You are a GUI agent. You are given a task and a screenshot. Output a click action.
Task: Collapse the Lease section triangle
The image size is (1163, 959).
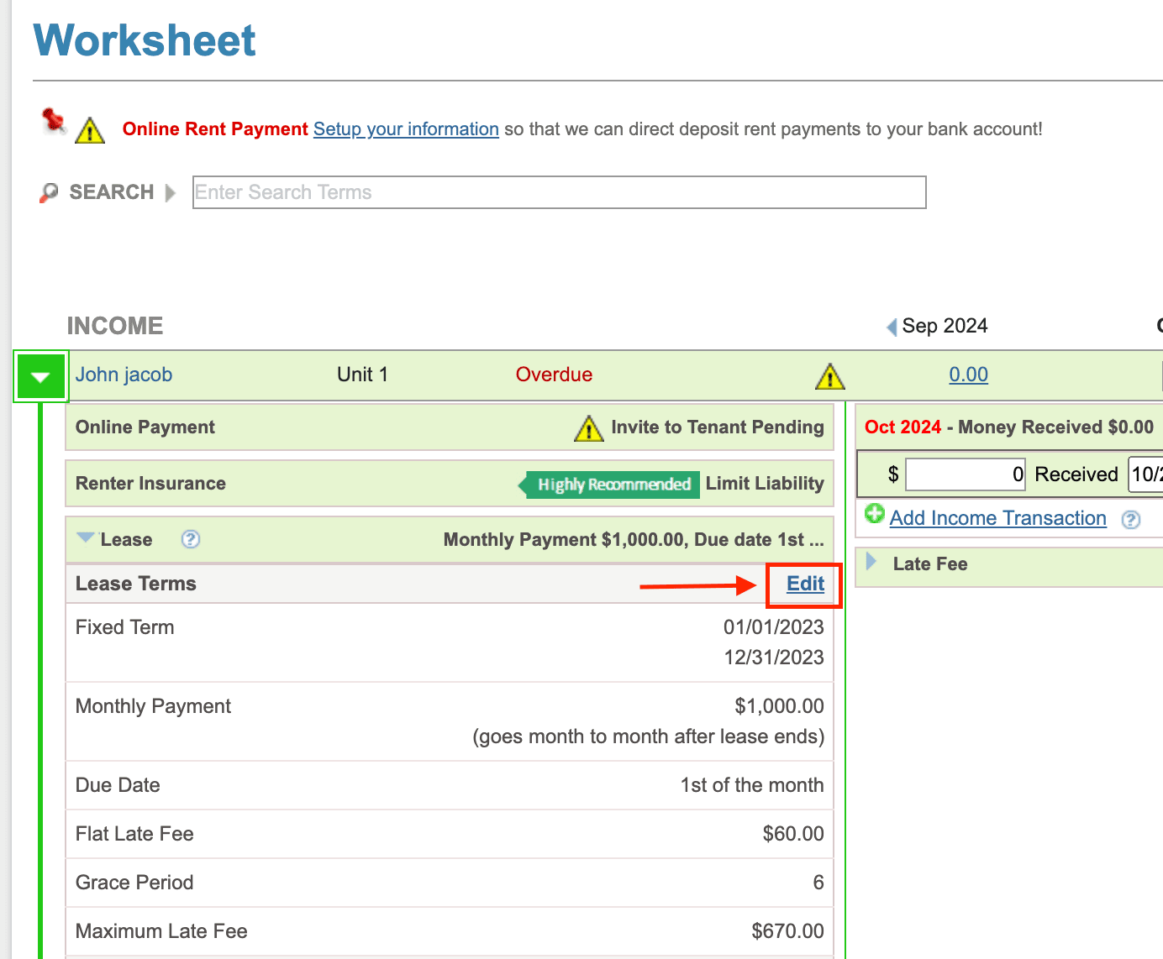point(86,537)
